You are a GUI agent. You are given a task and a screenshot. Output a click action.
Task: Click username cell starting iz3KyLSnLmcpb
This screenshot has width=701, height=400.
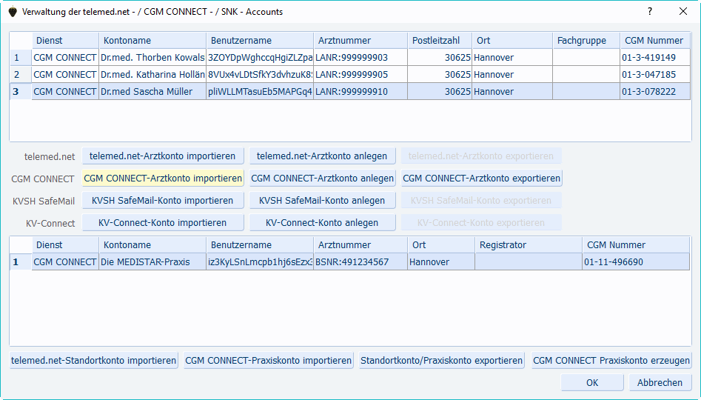tap(260, 261)
